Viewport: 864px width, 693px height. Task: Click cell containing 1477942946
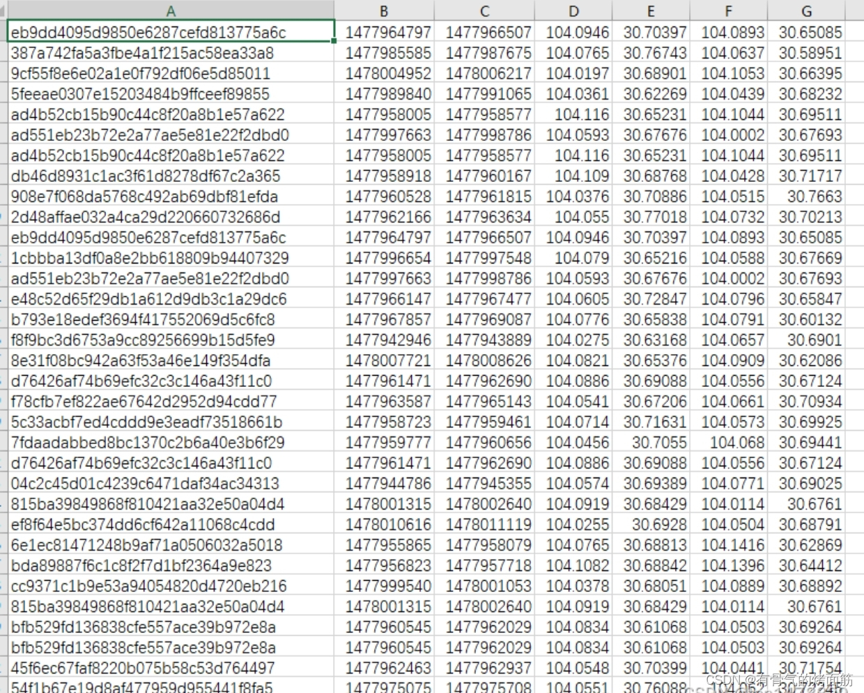click(384, 340)
